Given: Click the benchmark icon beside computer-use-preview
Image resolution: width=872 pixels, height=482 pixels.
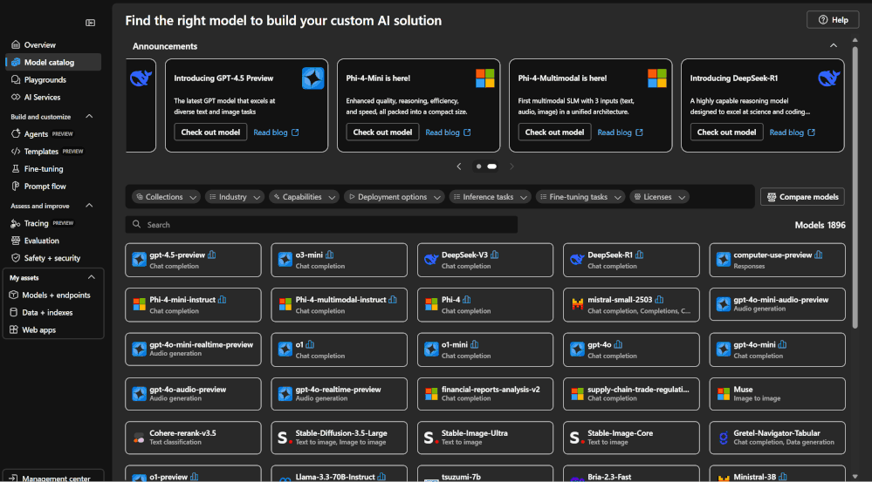Looking at the screenshot, I should click(819, 255).
